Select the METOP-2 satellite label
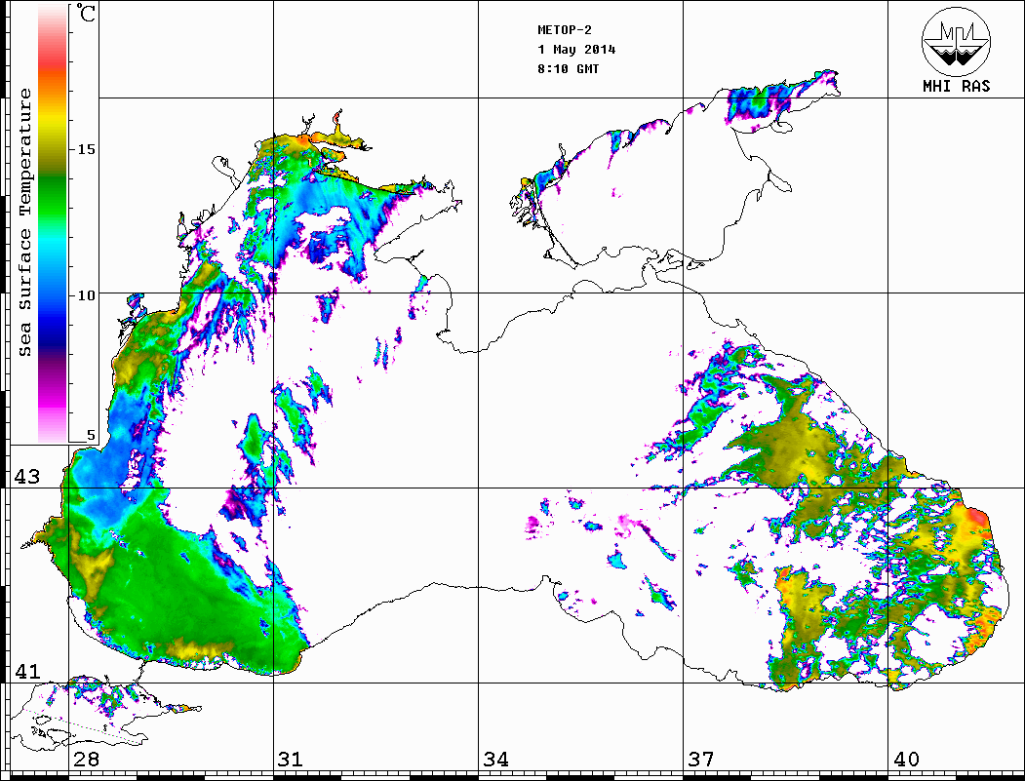 (x=565, y=30)
